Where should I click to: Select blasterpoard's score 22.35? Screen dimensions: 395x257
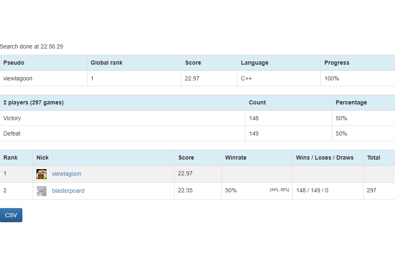tap(185, 191)
